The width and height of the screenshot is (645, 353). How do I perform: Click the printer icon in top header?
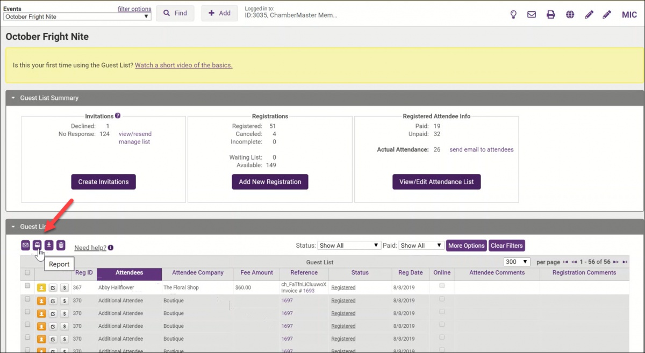click(550, 15)
